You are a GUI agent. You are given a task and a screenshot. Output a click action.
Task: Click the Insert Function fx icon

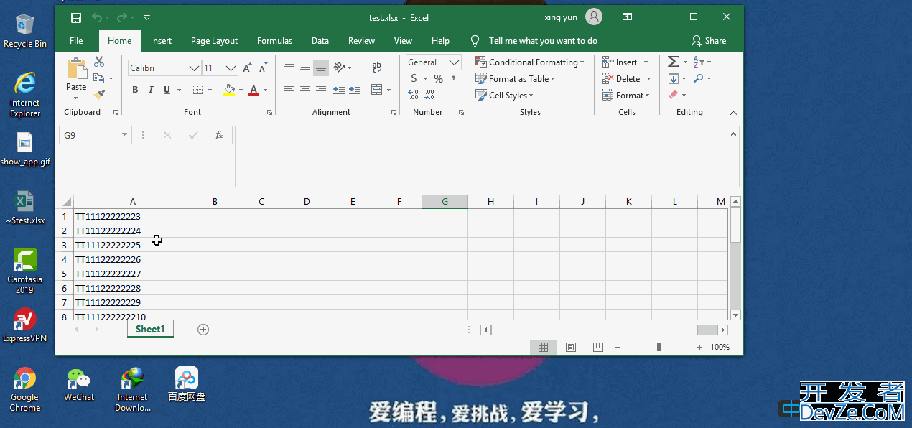[x=219, y=135]
